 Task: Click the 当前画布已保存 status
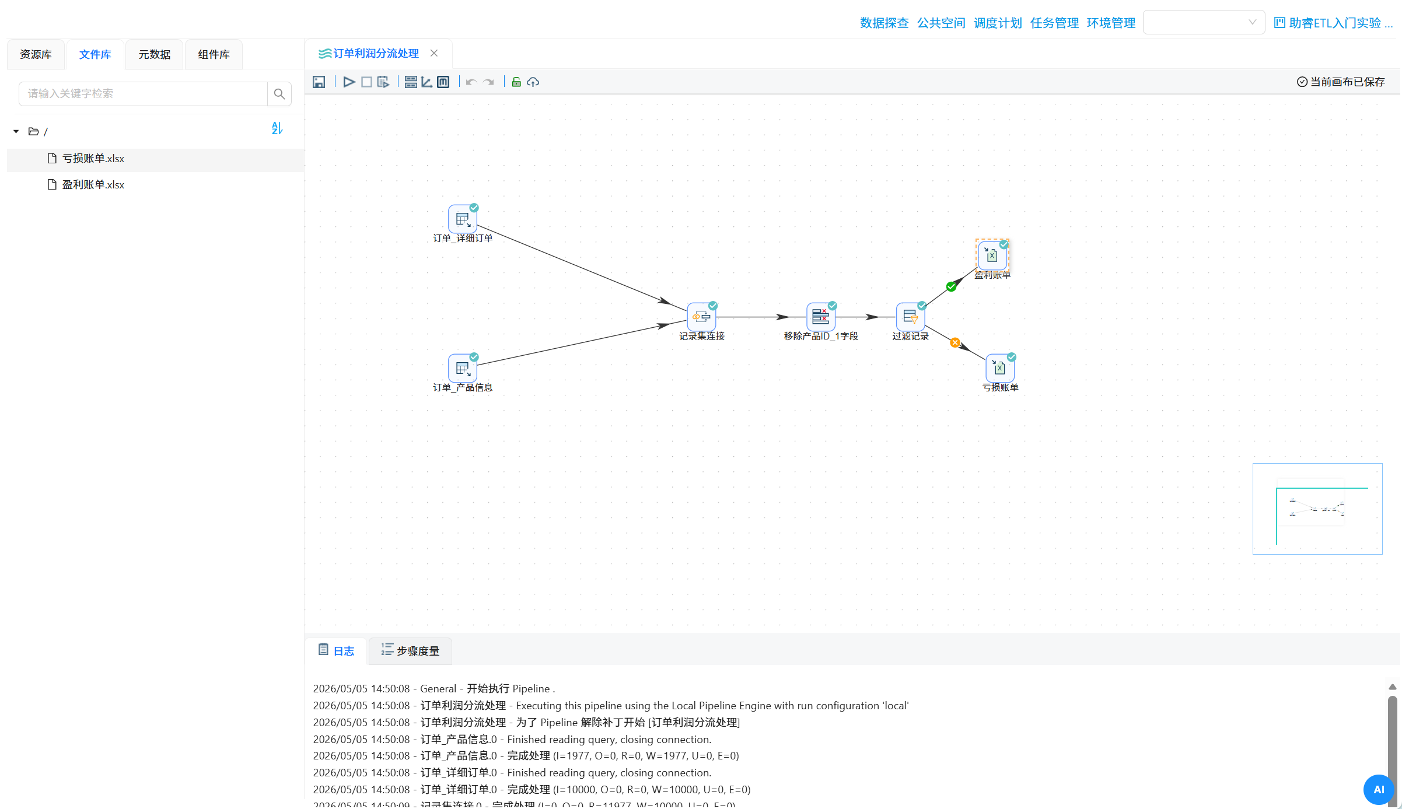[x=1341, y=82]
